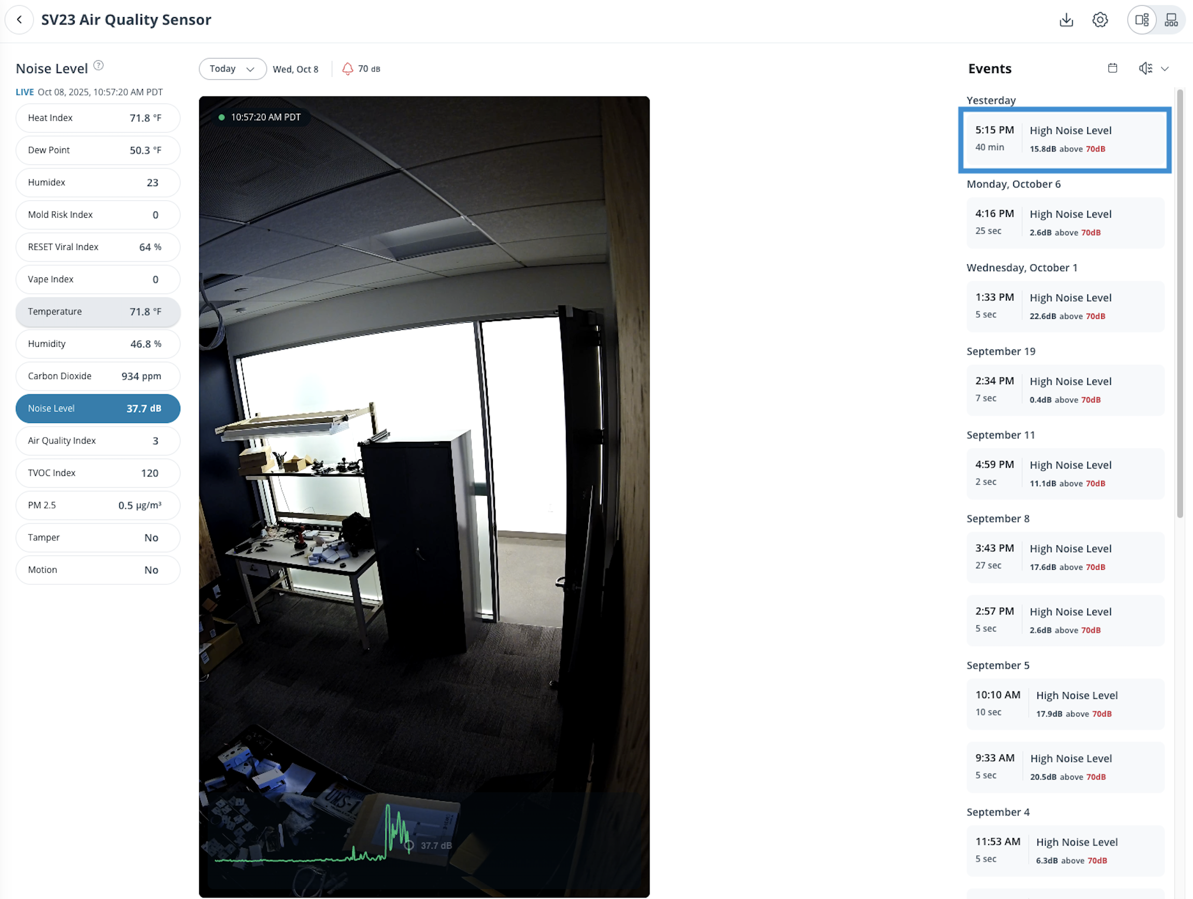Screen dimensions: 1193x899
Task: Select the Temperature metric pill
Action: pyautogui.click(x=97, y=312)
